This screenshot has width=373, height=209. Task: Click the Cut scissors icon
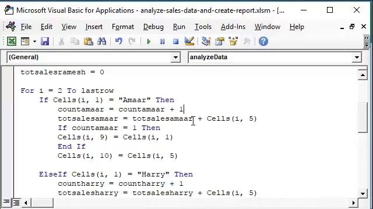click(61, 41)
